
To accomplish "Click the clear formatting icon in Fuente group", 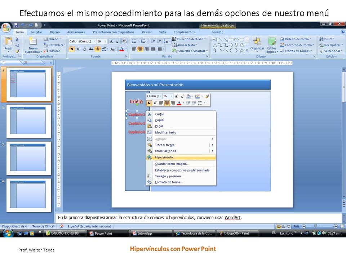I will coord(124,41).
